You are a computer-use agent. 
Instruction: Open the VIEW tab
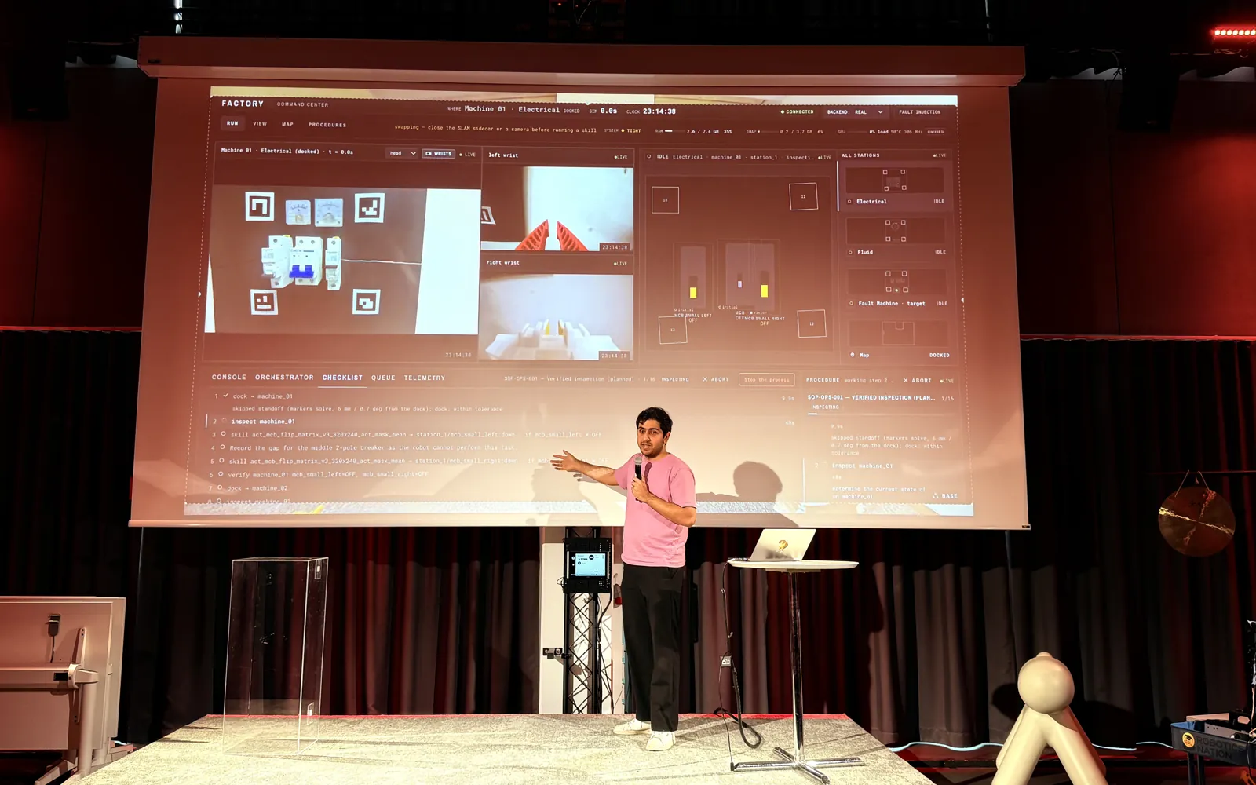pyautogui.click(x=260, y=124)
